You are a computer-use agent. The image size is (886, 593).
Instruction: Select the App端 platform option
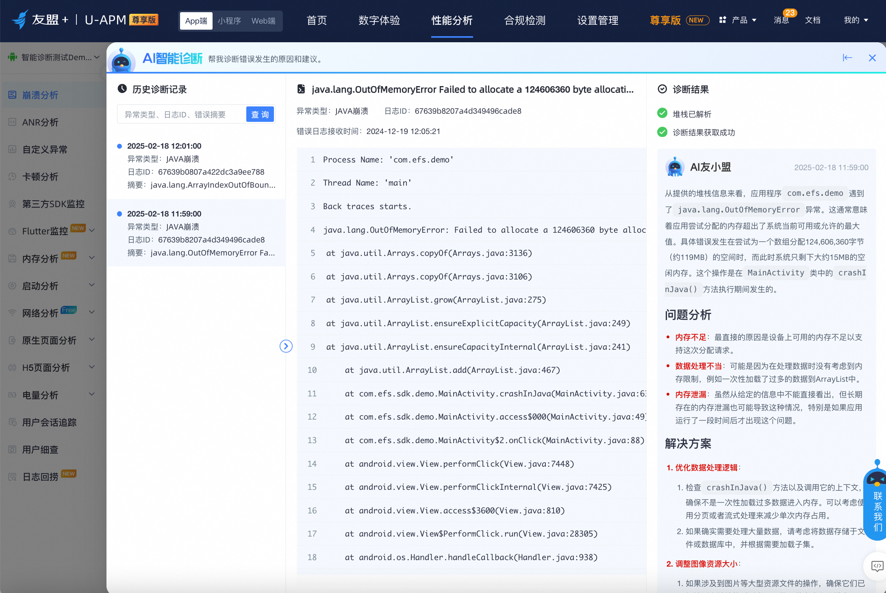tap(196, 21)
